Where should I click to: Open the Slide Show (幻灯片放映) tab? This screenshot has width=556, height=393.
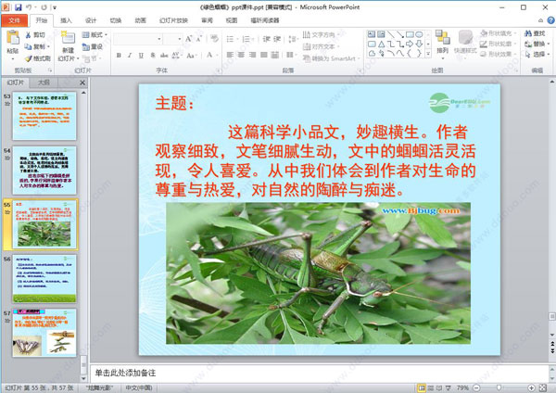click(x=174, y=20)
